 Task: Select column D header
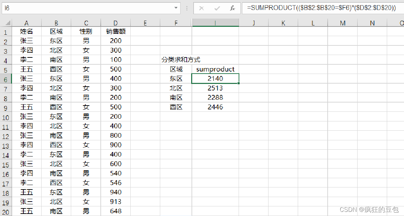point(116,23)
